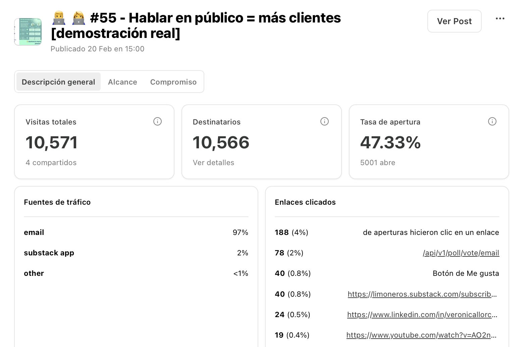This screenshot has height=347, width=530.
Task: Select the other traffic source row
Action: 136,273
